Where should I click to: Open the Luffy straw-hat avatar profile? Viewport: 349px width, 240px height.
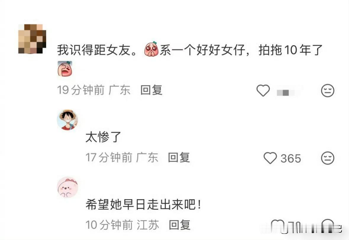(68, 120)
